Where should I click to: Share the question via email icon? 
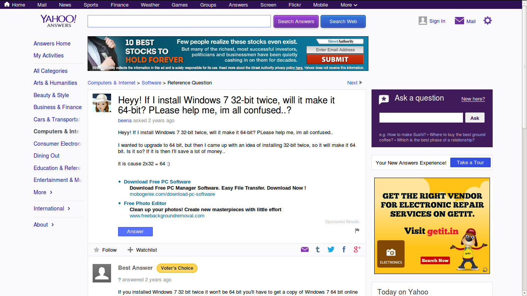pyautogui.click(x=305, y=249)
